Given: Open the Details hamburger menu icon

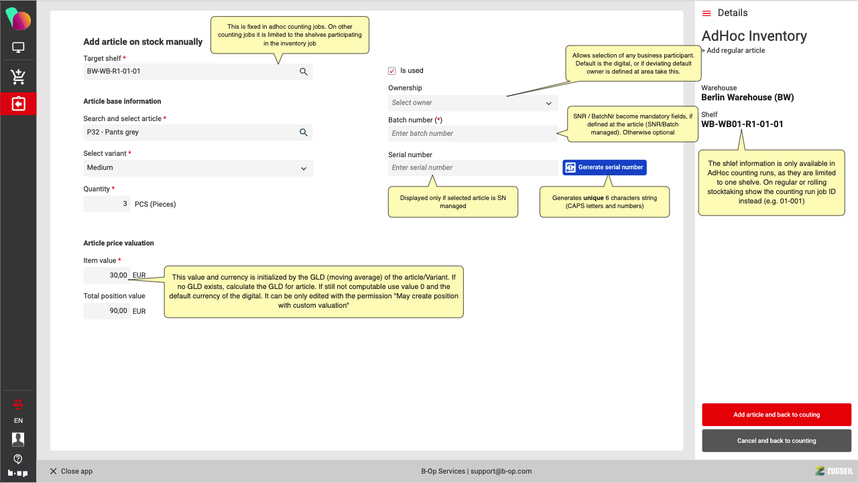Looking at the screenshot, I should coord(707,13).
